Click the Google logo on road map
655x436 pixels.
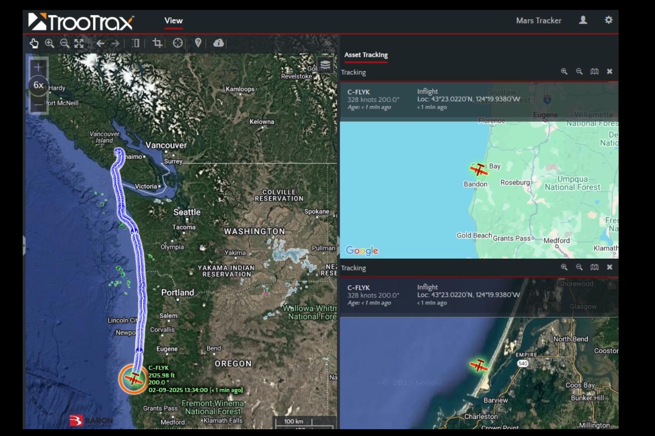(x=362, y=251)
